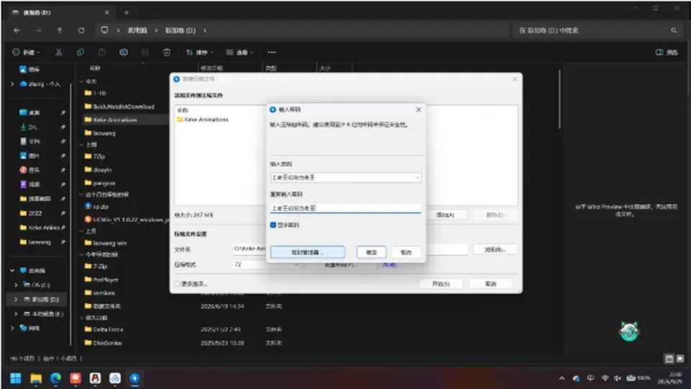Viewport: 691px width, 389px height.
Task: Confirm the password with the OK button
Action: pyautogui.click(x=371, y=252)
